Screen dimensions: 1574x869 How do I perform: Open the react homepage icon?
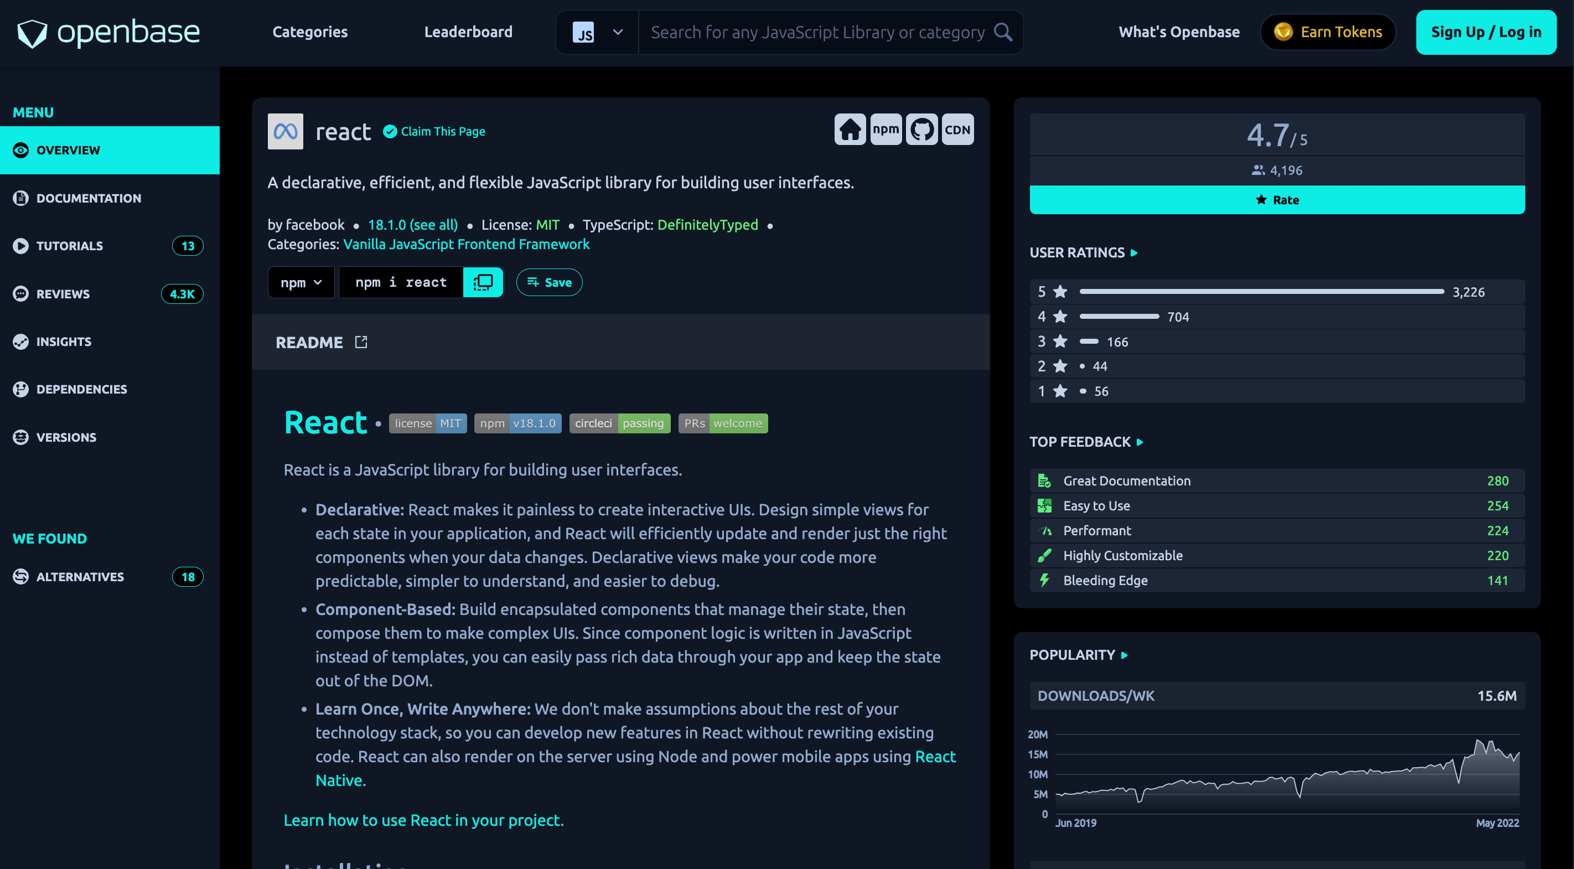tap(850, 130)
